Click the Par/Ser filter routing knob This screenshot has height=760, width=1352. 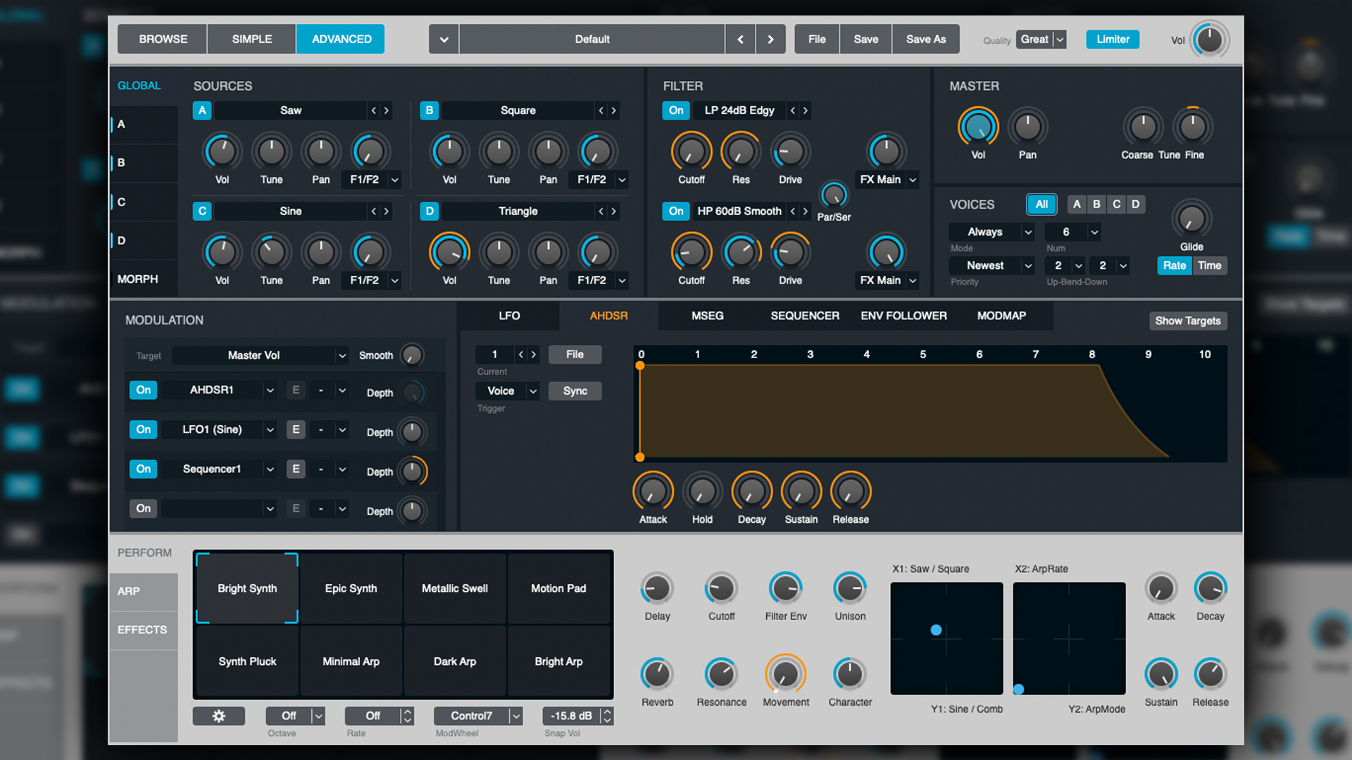834,198
